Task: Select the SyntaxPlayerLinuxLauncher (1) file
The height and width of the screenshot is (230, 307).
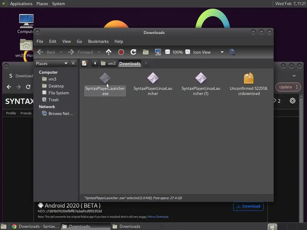Action: coord(201,84)
